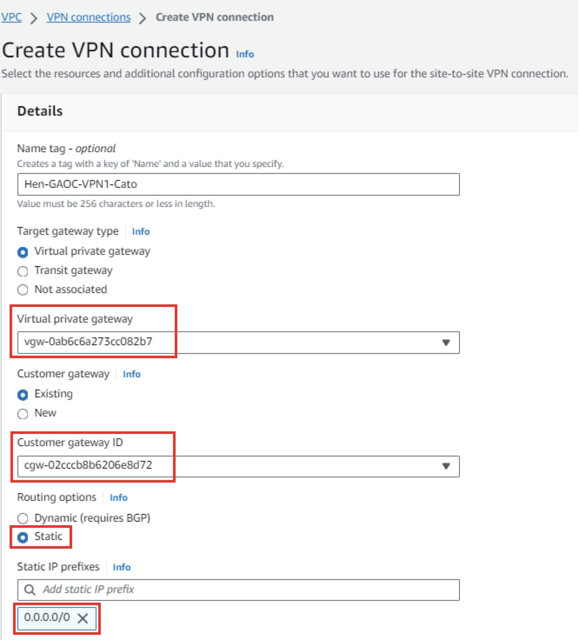Remove the 0.0.0.0/0 static prefix

point(83,618)
